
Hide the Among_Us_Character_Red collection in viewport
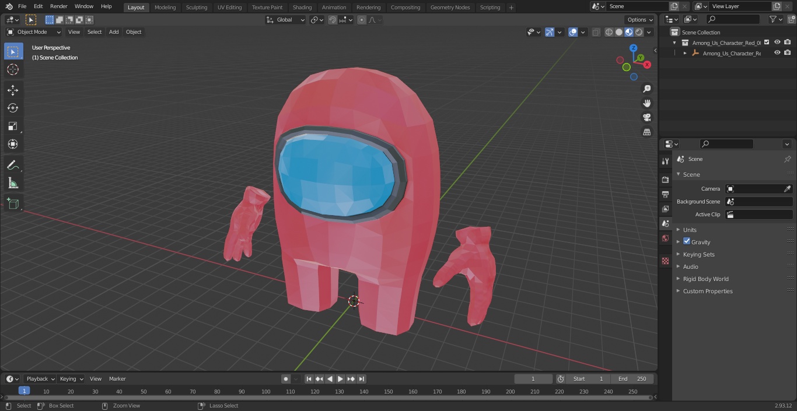click(x=777, y=43)
